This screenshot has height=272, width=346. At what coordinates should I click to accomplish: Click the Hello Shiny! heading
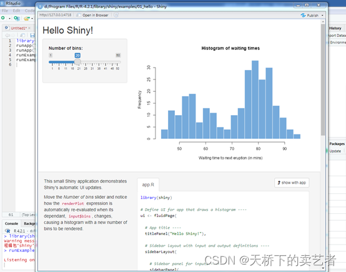[67, 30]
